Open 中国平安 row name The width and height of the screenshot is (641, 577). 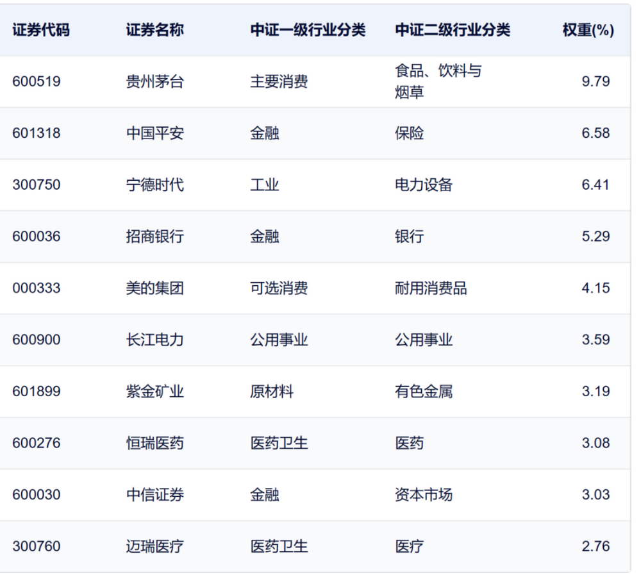154,133
